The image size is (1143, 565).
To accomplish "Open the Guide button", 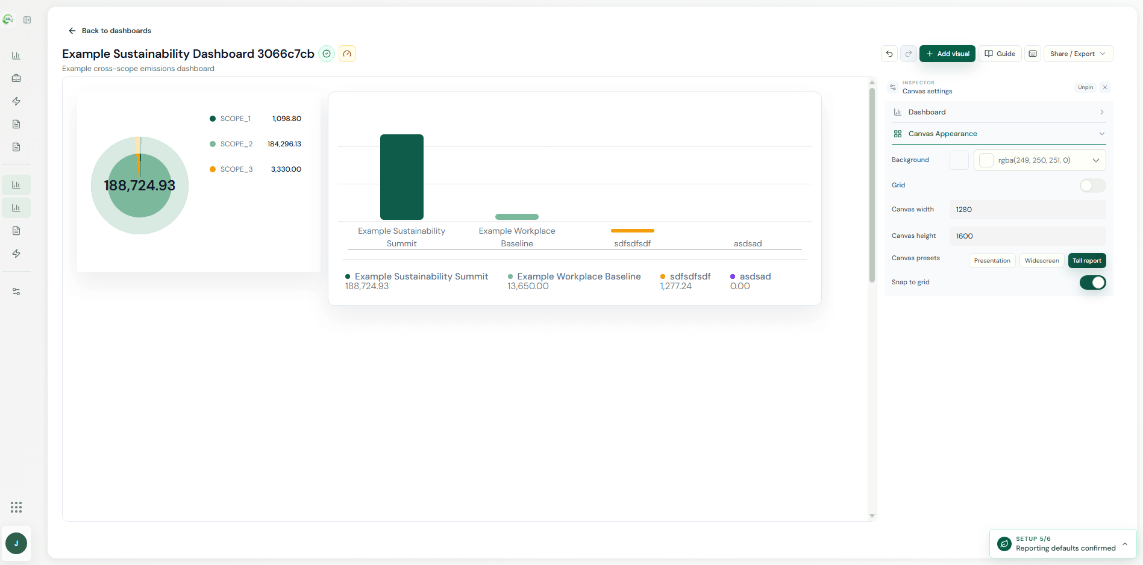I will pyautogui.click(x=1000, y=54).
